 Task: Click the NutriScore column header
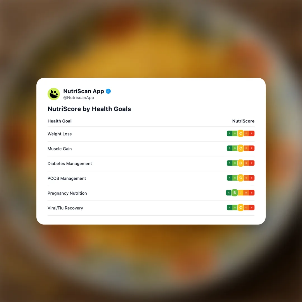coord(243,121)
